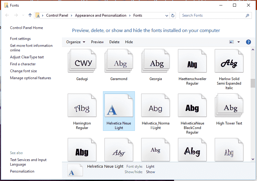Click Delete in the toolbar
The width and height of the screenshot is (257, 181).
click(x=115, y=42)
